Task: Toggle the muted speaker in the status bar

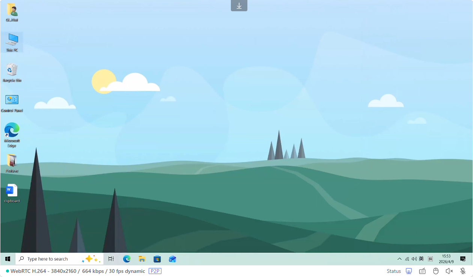Action: click(x=449, y=271)
